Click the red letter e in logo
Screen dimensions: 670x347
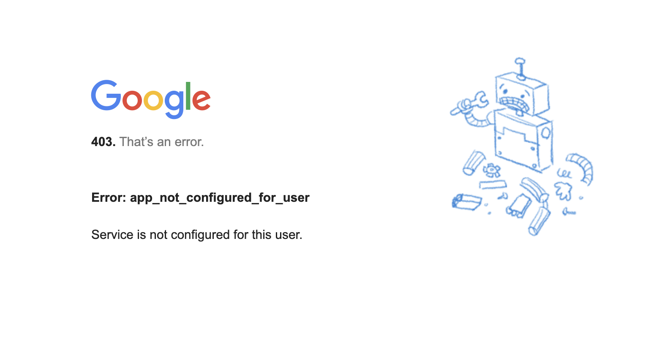[202, 100]
